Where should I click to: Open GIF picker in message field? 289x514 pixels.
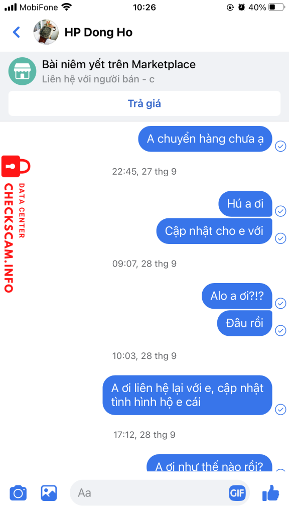237,493
